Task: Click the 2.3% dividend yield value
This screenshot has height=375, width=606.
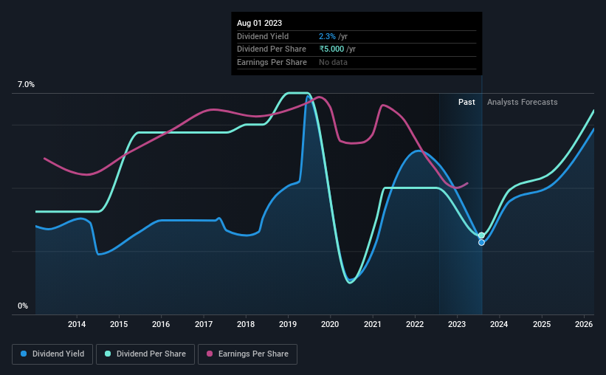Action: [x=327, y=36]
